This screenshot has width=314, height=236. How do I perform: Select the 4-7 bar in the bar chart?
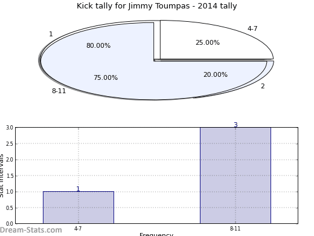[x=78, y=208]
